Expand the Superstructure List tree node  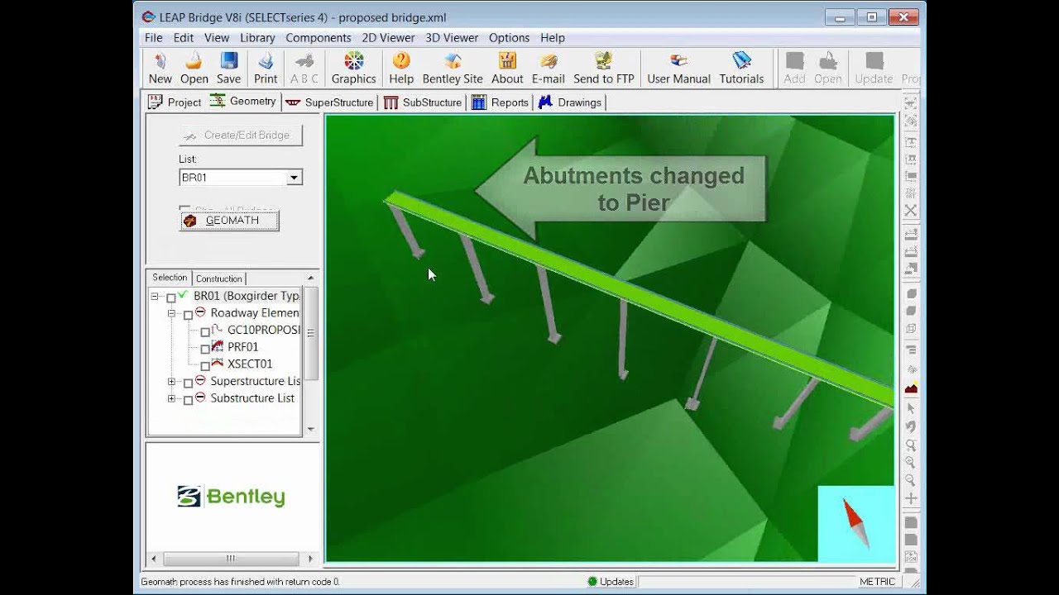pyautogui.click(x=171, y=381)
